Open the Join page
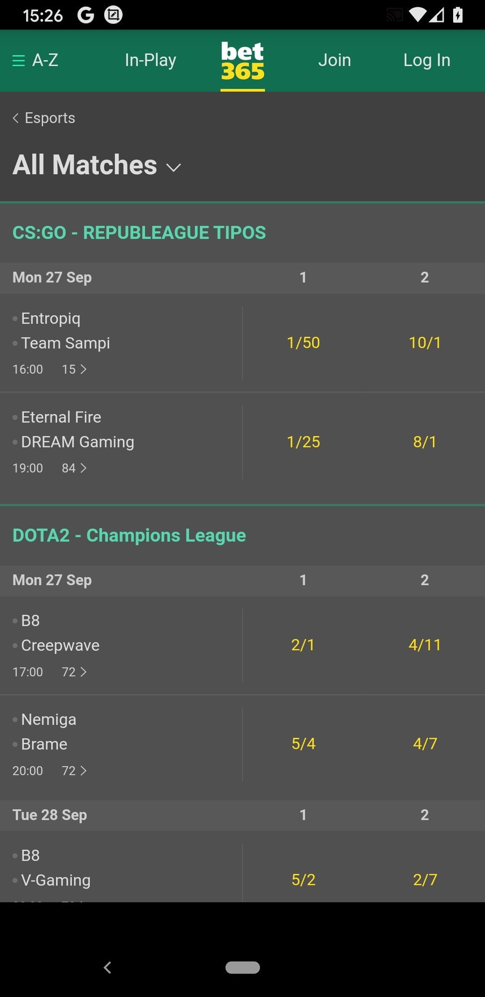 click(335, 60)
